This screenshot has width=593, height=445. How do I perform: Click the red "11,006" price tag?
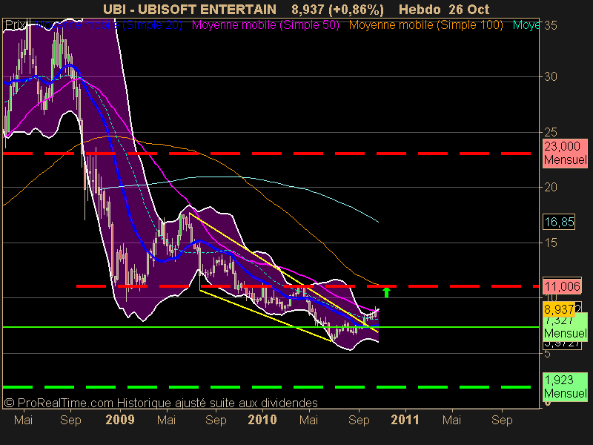tap(563, 286)
